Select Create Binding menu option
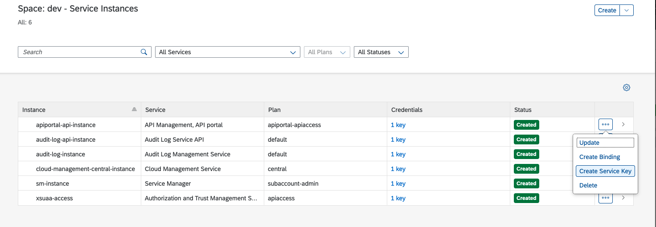The height and width of the screenshot is (227, 656). [x=599, y=157]
